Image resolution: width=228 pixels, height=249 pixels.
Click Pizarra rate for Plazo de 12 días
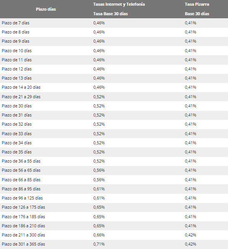[x=190, y=69]
